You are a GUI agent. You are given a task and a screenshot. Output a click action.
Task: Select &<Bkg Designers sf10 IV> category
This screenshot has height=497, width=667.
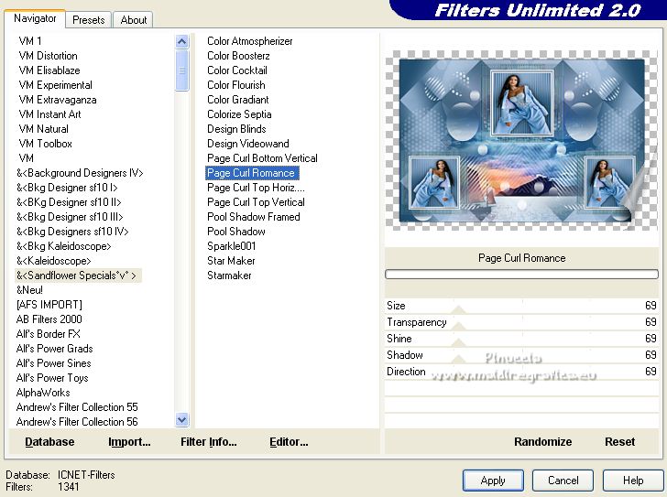pyautogui.click(x=72, y=232)
